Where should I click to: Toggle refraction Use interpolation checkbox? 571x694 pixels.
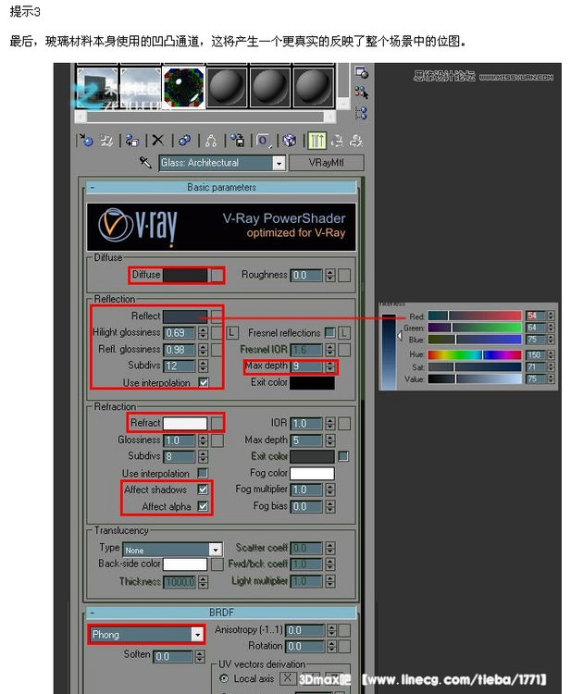[x=204, y=473]
